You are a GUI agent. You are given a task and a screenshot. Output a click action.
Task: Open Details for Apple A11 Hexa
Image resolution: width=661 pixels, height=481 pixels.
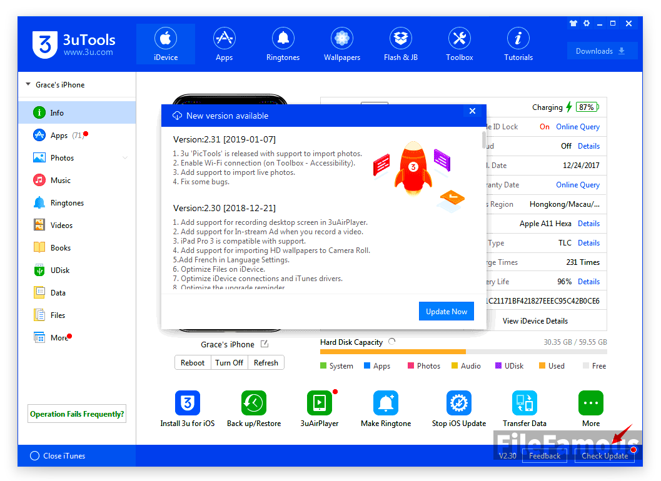point(588,223)
